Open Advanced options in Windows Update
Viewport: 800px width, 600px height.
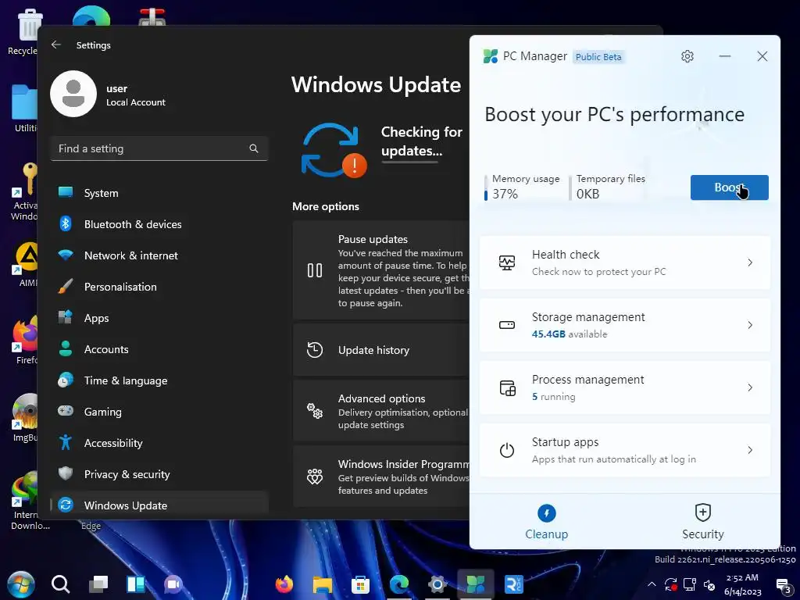381,411
